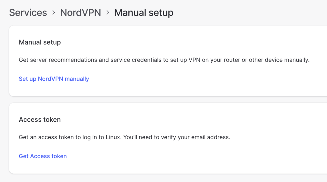The image size is (327, 182).
Task: Click the Manual setup card heading
Action: (x=40, y=42)
